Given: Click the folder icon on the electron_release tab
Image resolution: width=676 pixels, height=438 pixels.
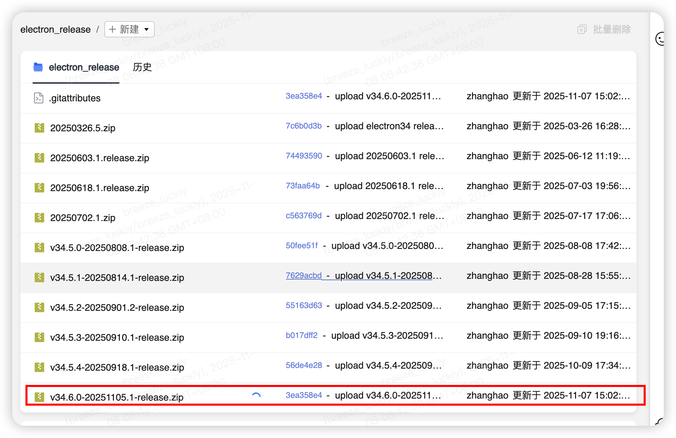Looking at the screenshot, I should 38,67.
